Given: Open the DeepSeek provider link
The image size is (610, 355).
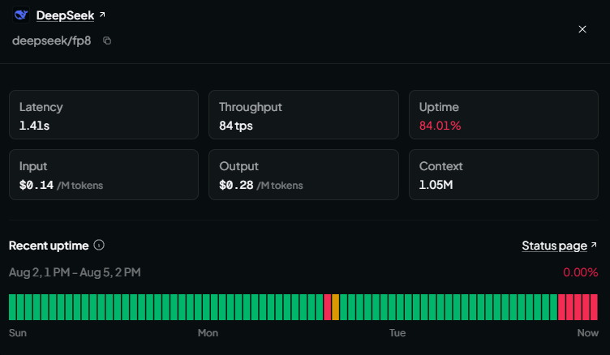Looking at the screenshot, I should 66,15.
